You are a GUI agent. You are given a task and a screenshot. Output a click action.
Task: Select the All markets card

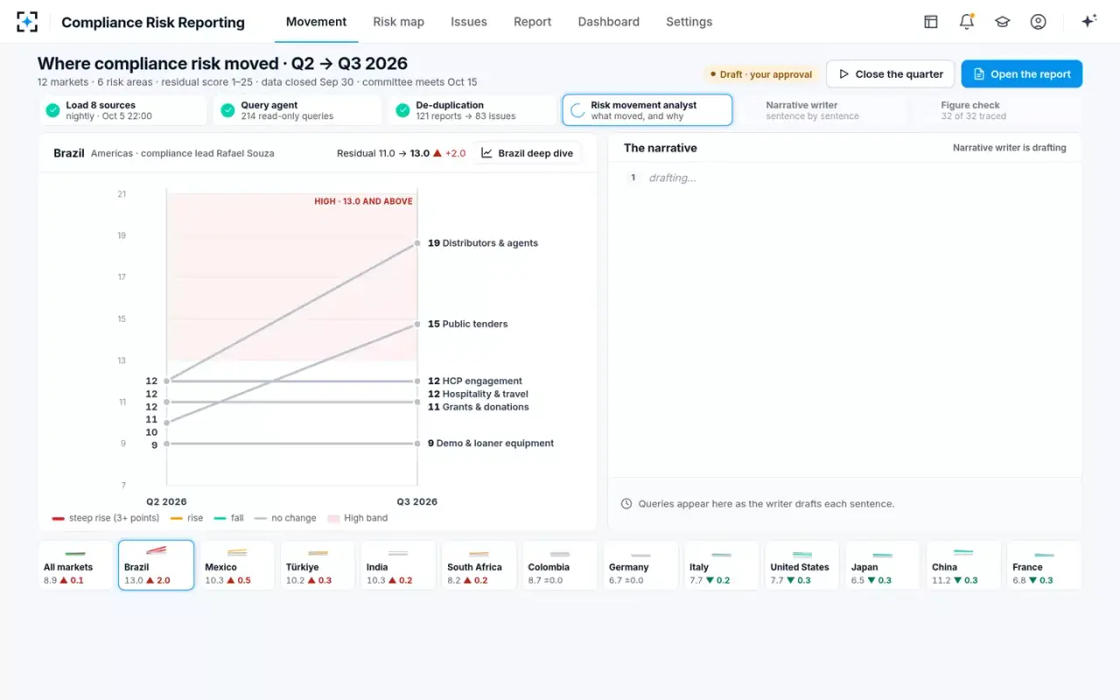click(x=76, y=565)
